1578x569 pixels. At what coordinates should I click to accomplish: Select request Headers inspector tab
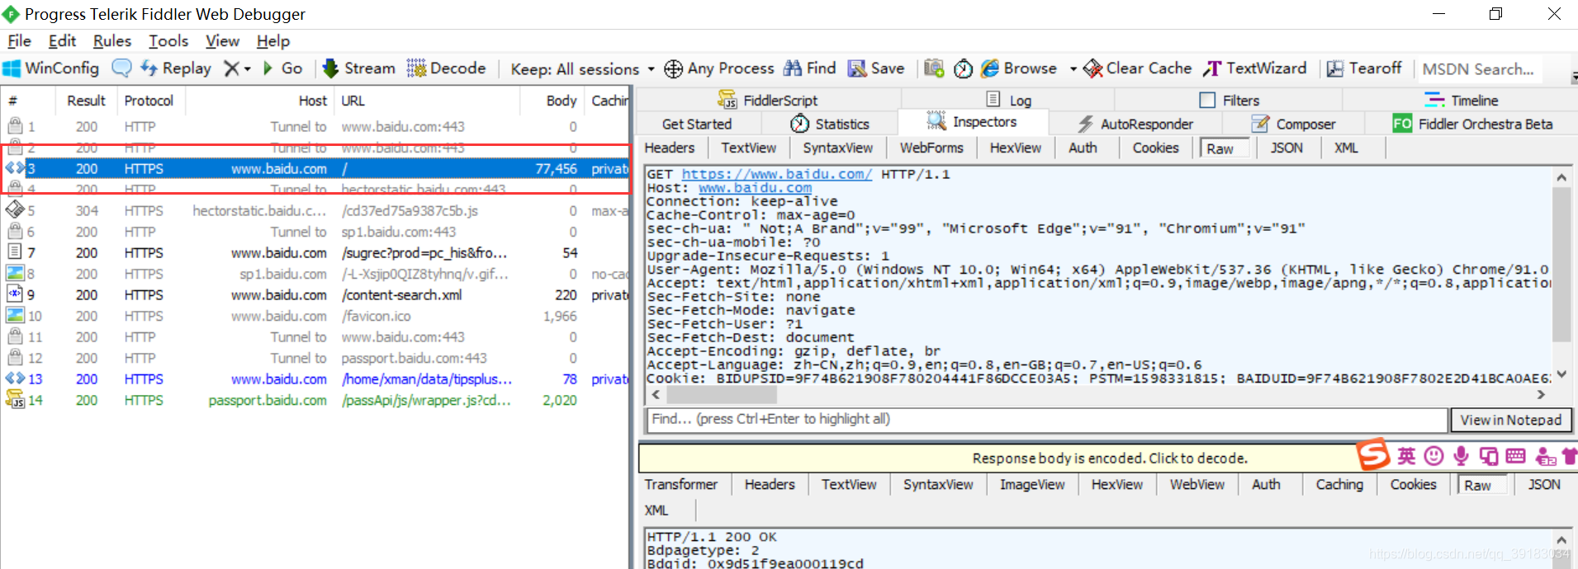(x=670, y=148)
